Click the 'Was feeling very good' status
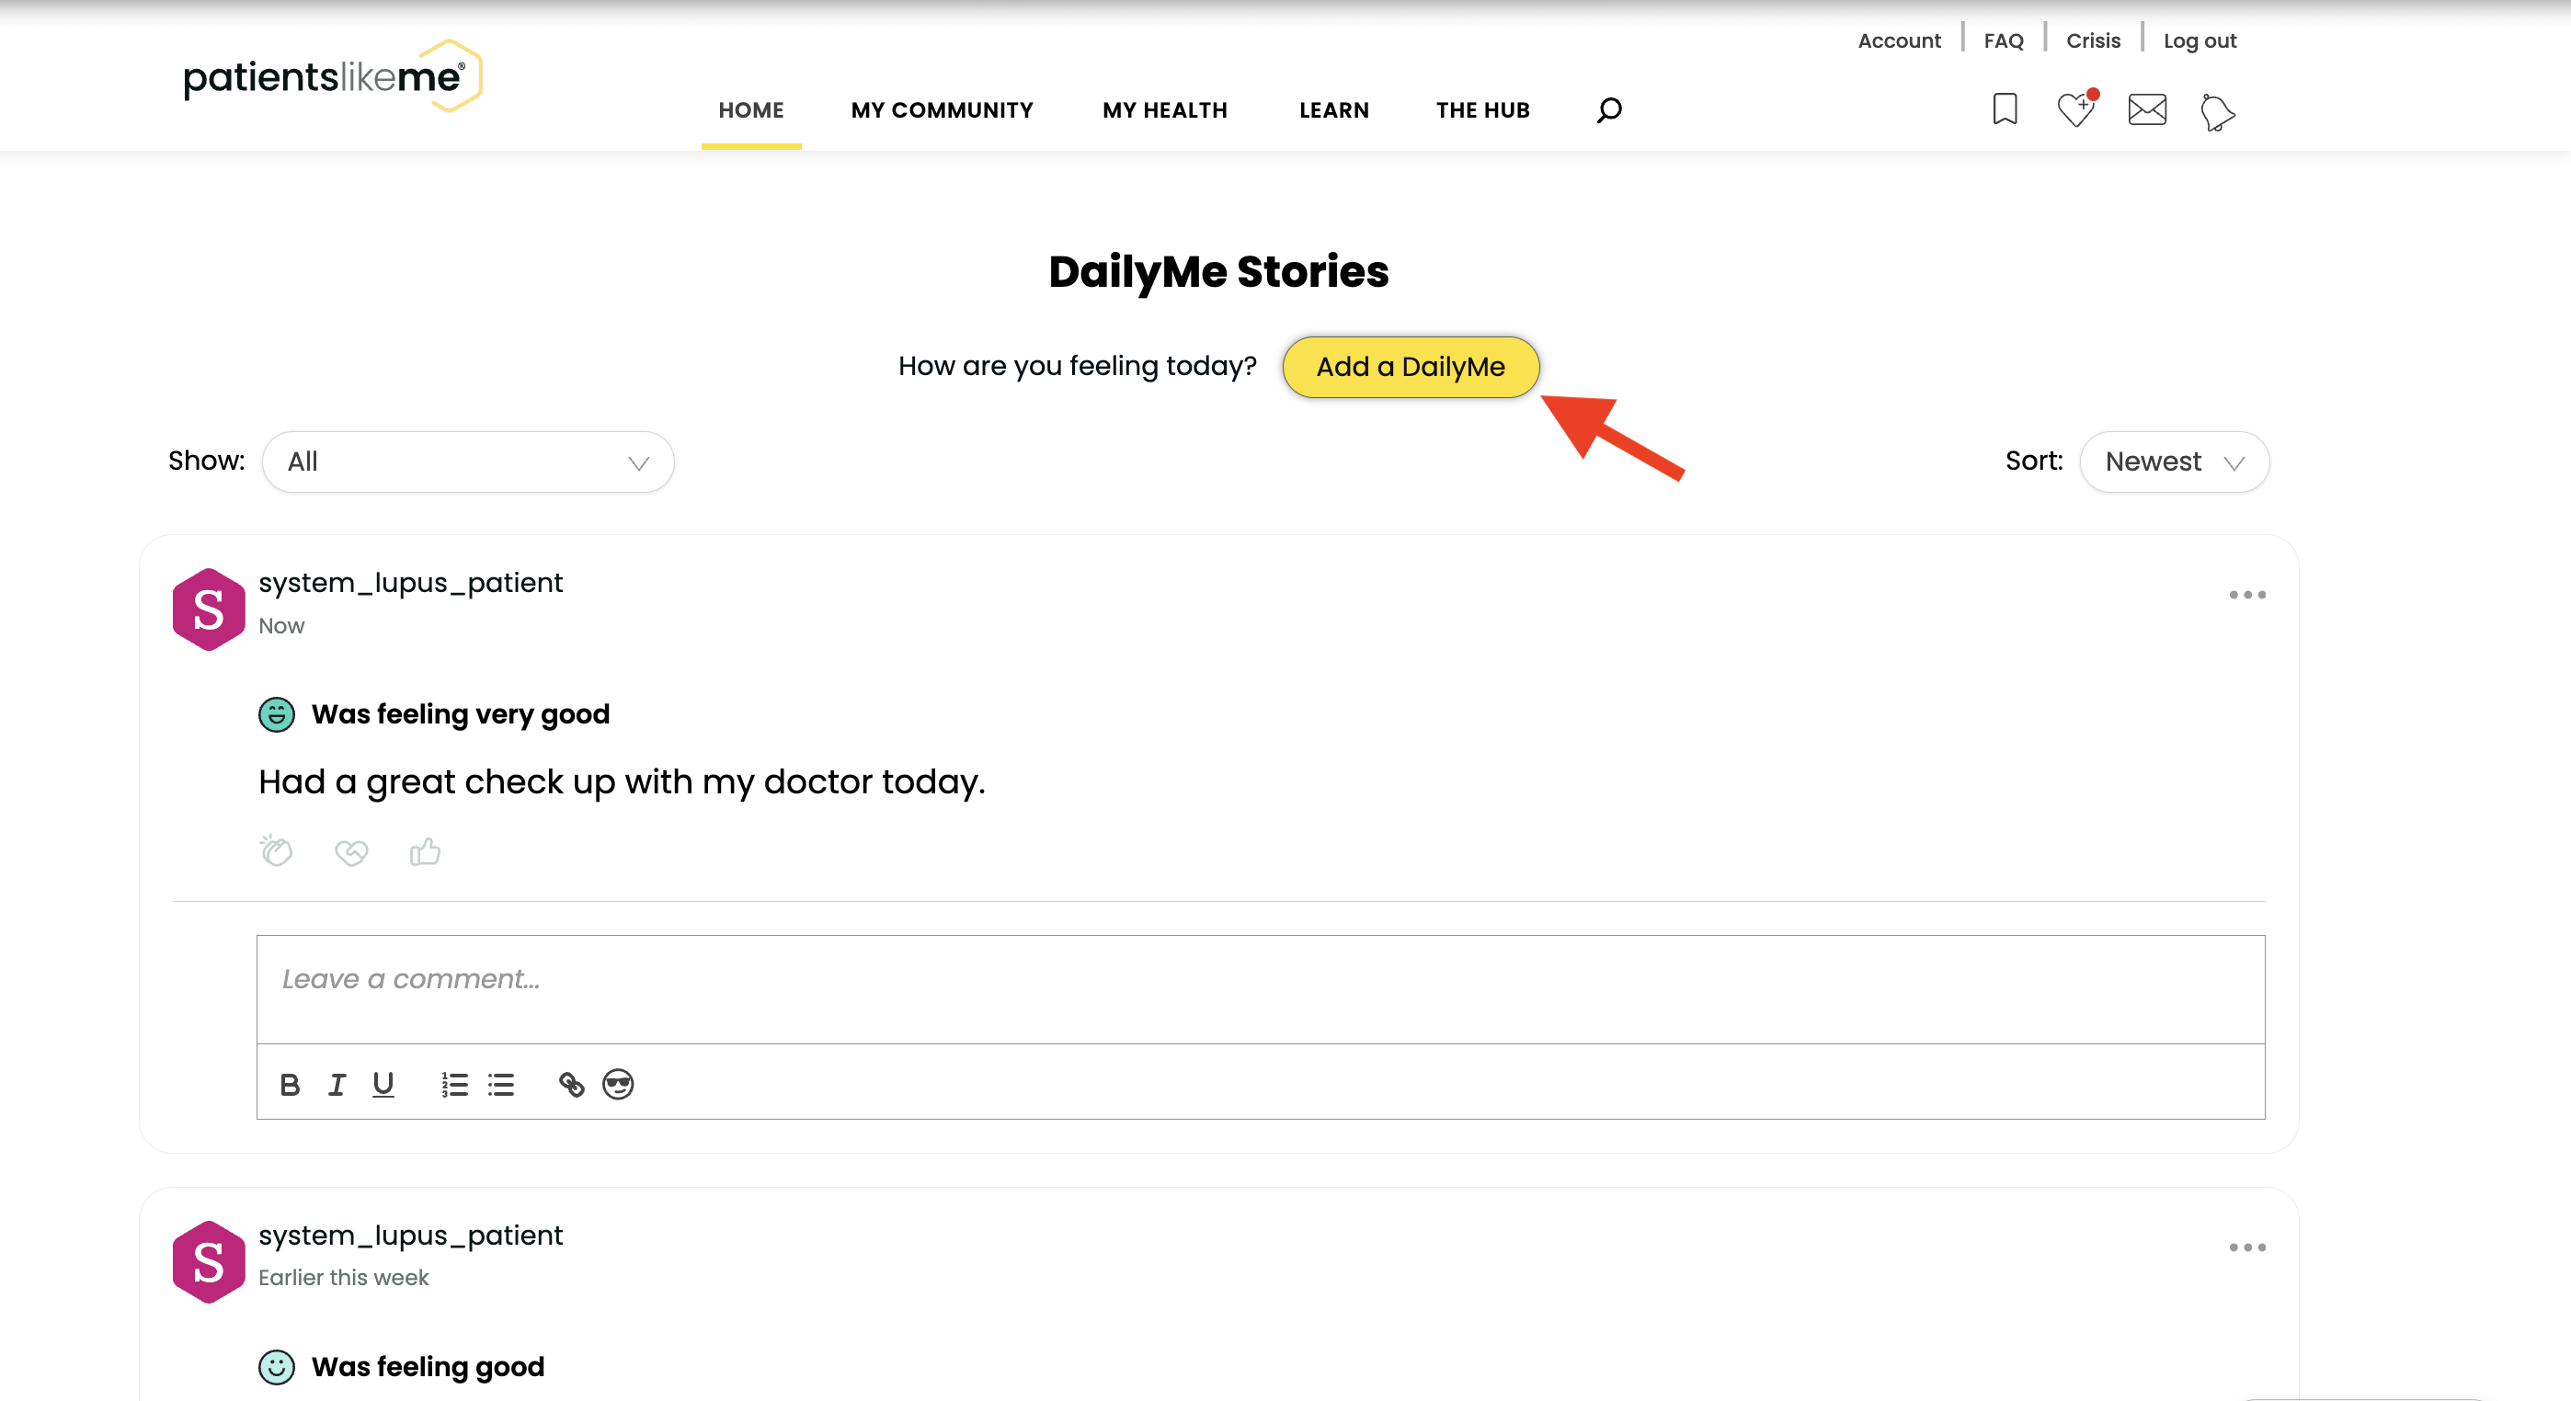 460,714
